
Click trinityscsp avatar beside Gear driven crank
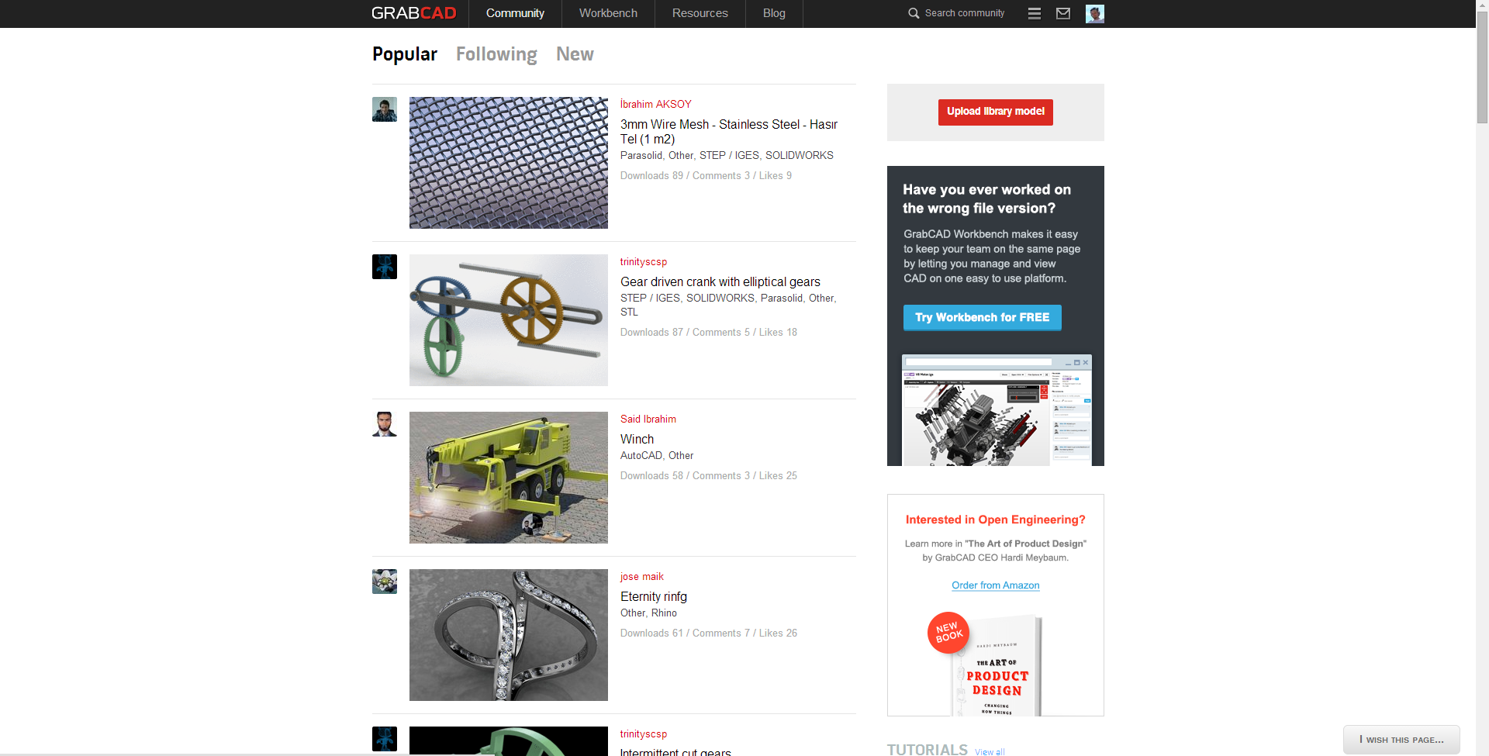pos(385,267)
